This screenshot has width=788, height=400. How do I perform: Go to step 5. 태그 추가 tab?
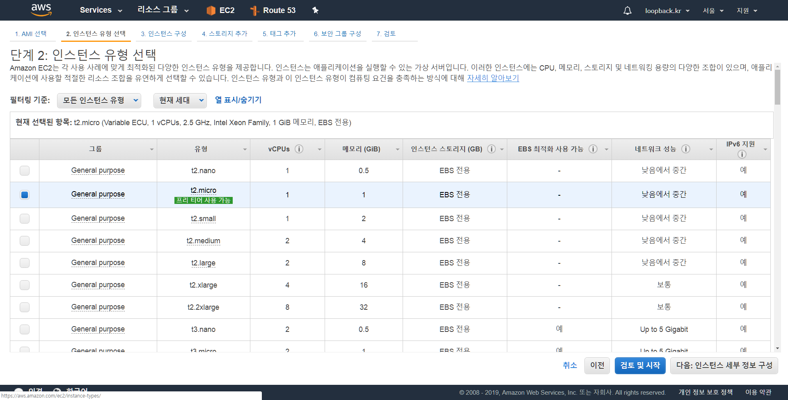pos(279,34)
